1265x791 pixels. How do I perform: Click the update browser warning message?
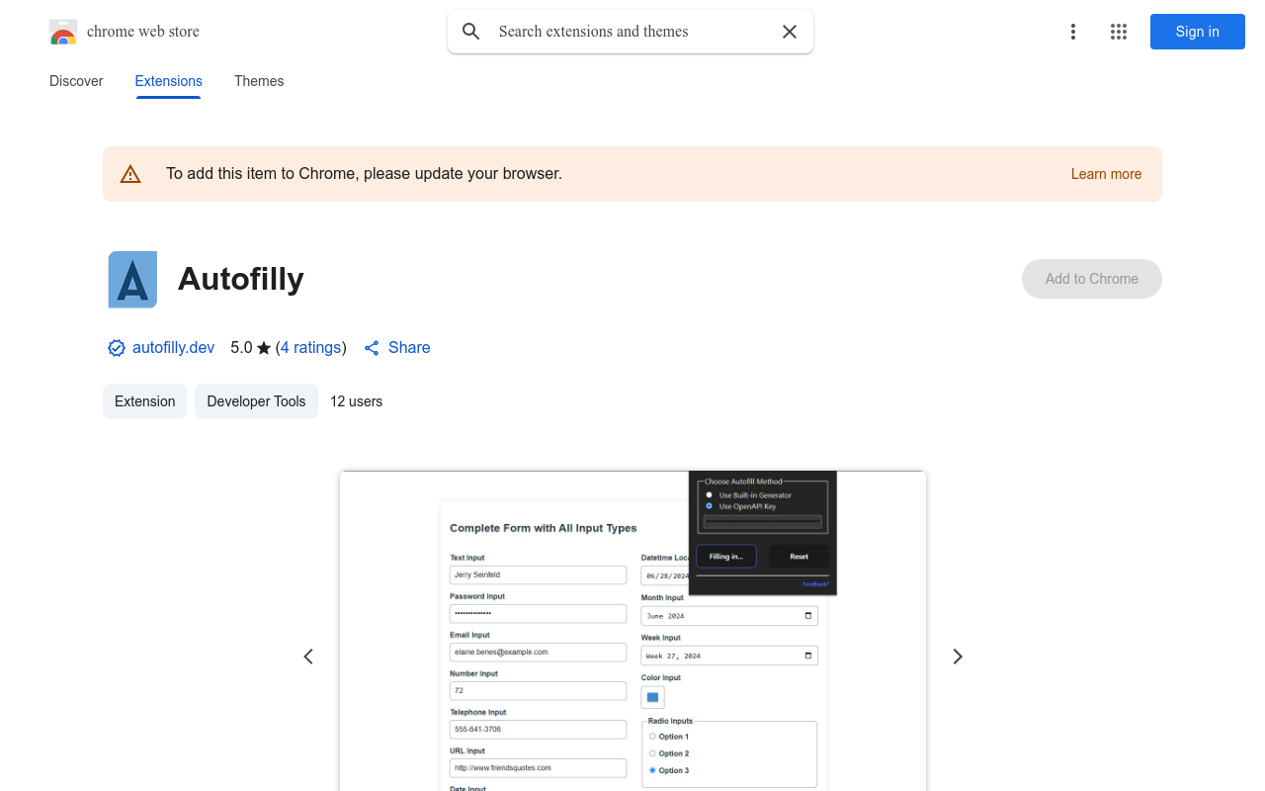coord(365,174)
